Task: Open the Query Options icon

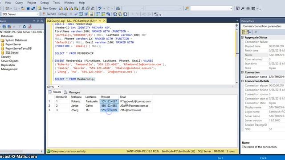Action: pyautogui.click(x=86, y=14)
